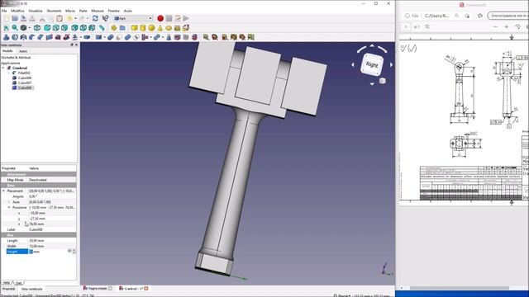Select Cube006 in the model tree
Image resolution: width=529 pixels, height=297 pixels.
[x=25, y=78]
